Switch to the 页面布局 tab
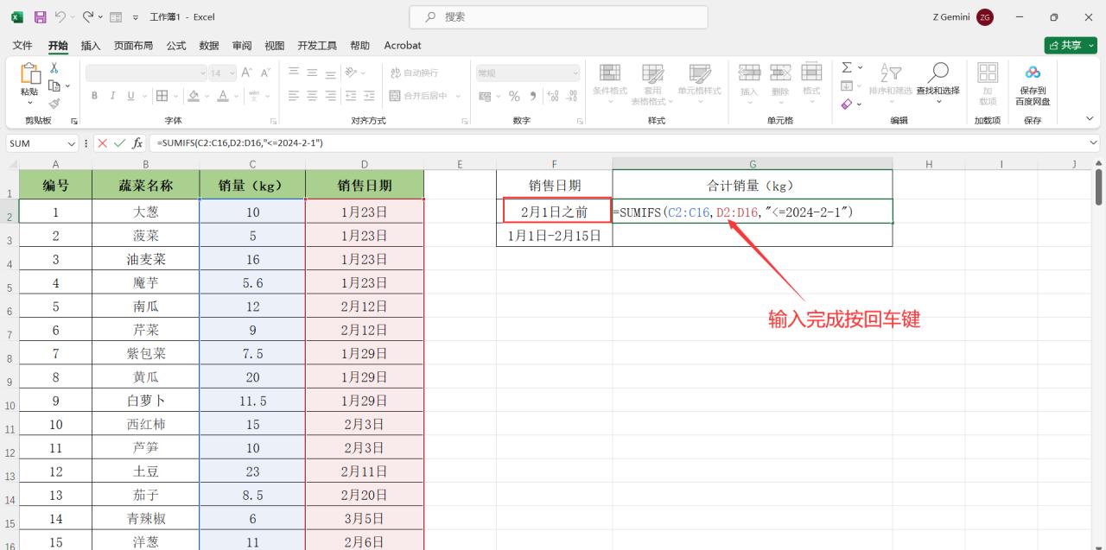This screenshot has width=1106, height=550. coord(133,45)
